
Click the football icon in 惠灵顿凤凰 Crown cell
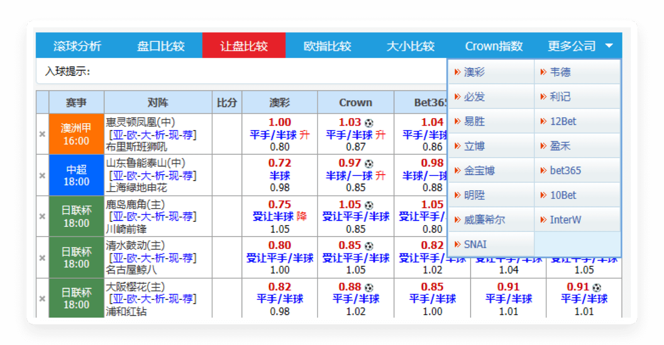point(369,123)
